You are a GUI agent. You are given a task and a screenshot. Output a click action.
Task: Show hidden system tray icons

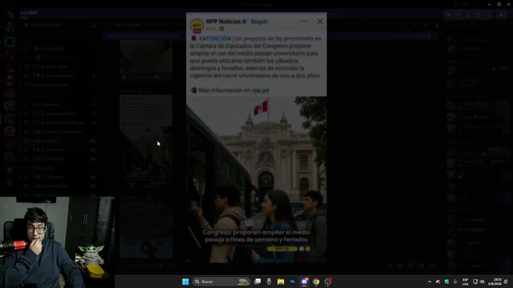pyautogui.click(x=430, y=282)
